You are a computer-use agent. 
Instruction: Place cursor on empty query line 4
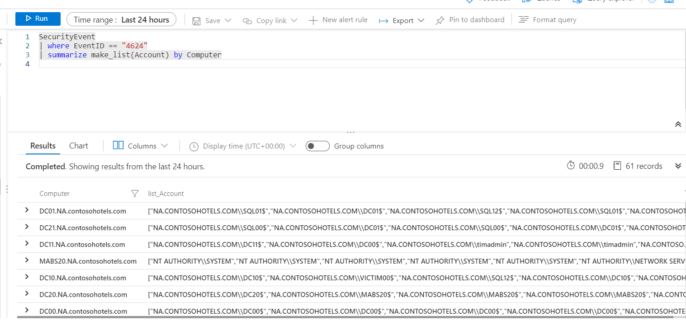pyautogui.click(x=362, y=64)
